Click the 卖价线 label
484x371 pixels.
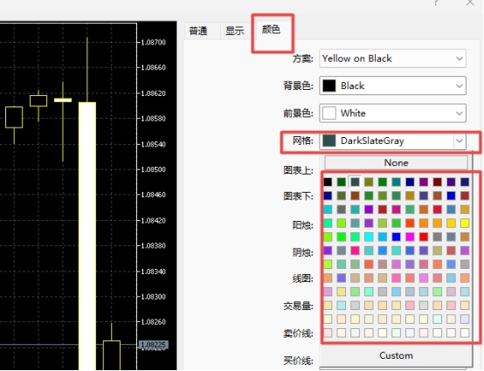[298, 333]
